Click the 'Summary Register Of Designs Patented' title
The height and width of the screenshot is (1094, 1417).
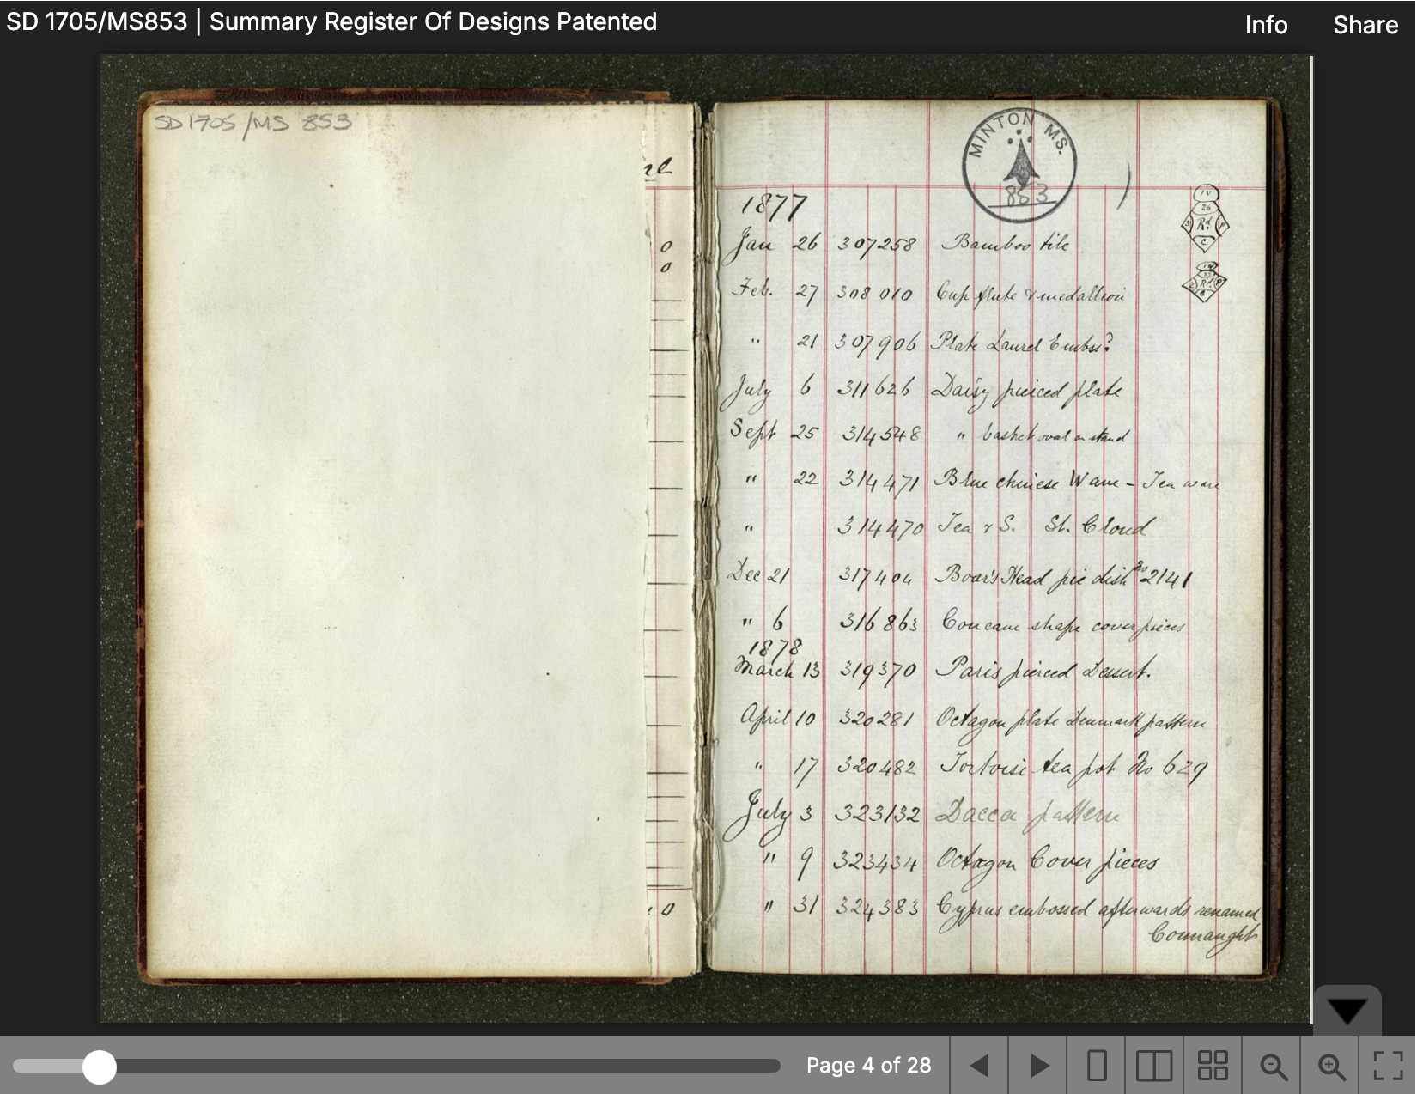(x=433, y=21)
